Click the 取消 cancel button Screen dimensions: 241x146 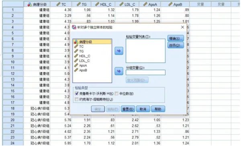tap(143, 109)
